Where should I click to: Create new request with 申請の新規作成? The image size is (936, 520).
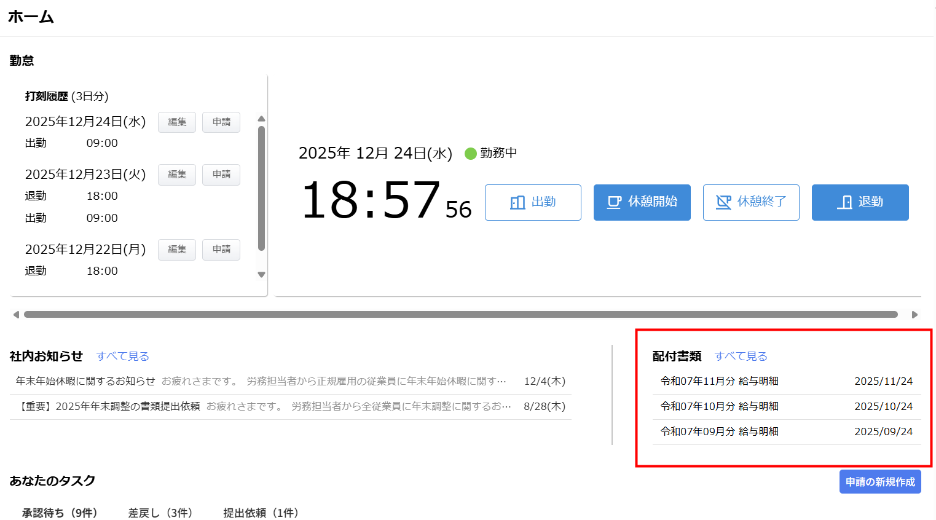click(x=879, y=482)
